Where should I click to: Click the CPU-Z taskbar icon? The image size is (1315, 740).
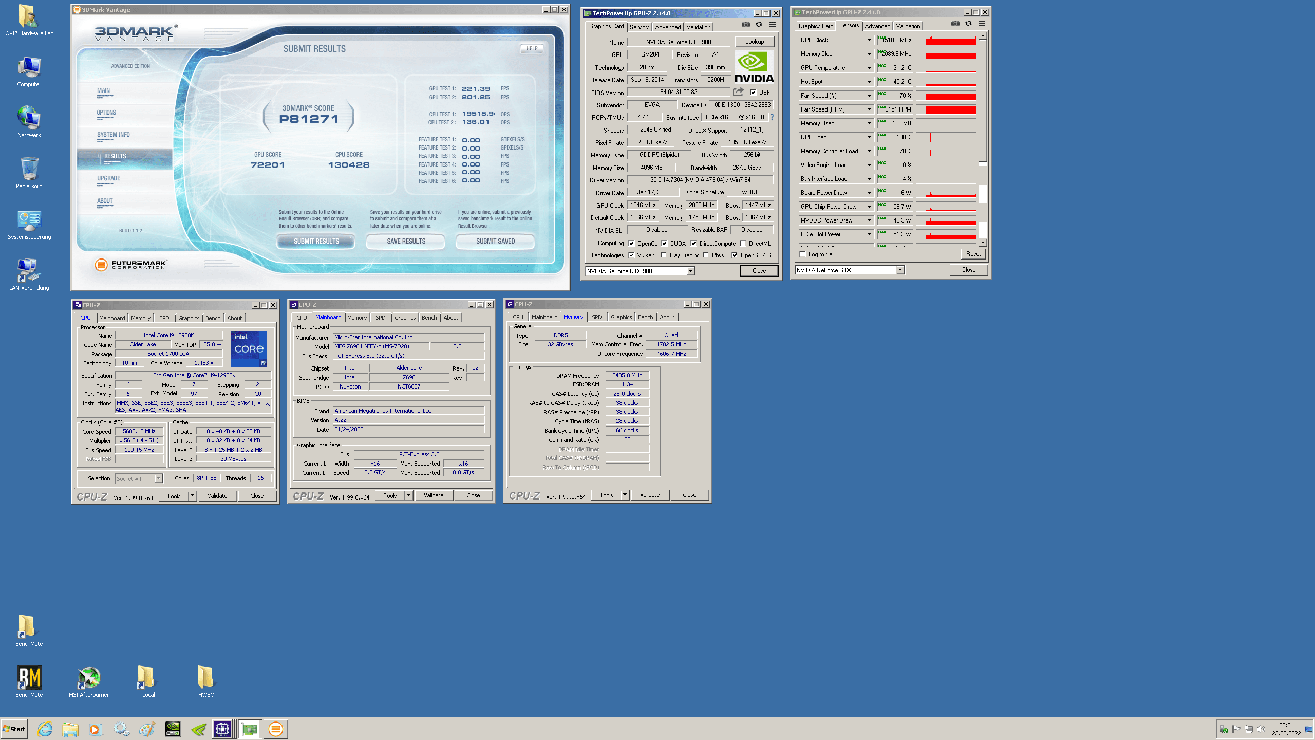[x=222, y=729]
